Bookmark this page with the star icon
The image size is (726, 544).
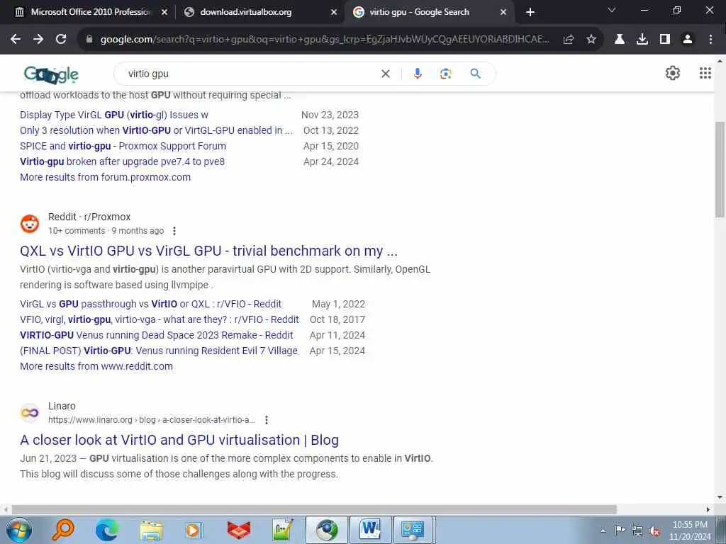click(591, 40)
